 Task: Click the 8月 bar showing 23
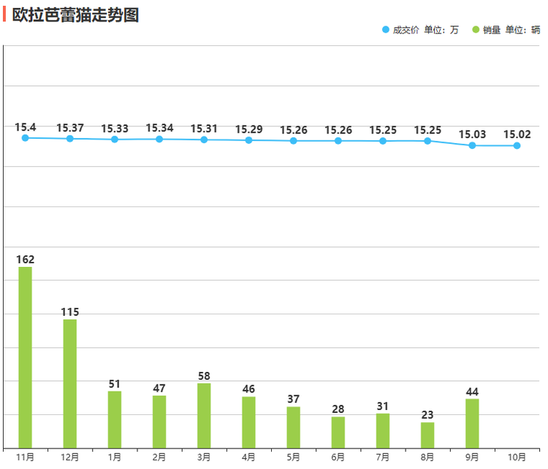[x=427, y=435]
